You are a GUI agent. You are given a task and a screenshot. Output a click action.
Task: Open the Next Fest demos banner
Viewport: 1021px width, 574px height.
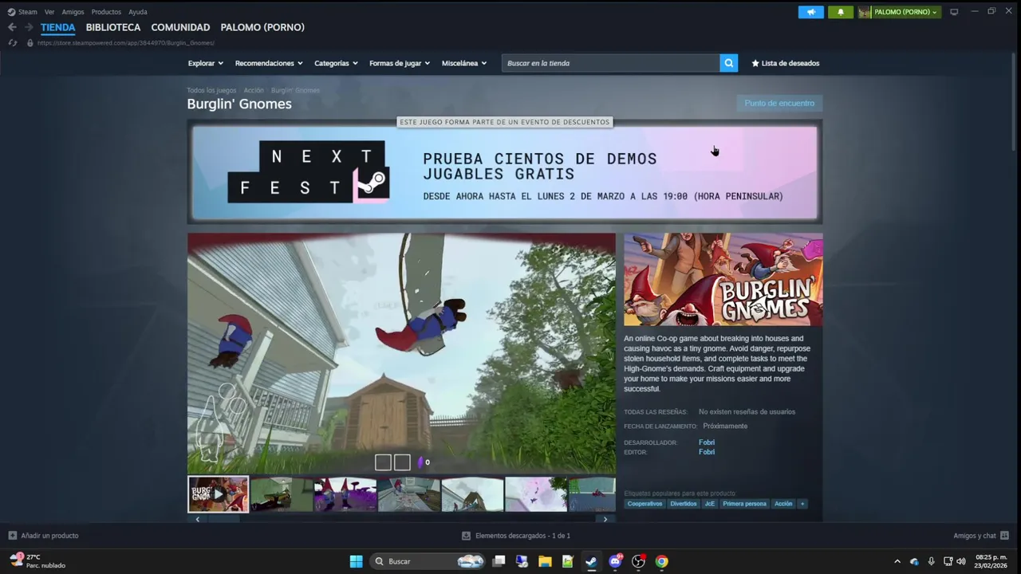pyautogui.click(x=505, y=173)
